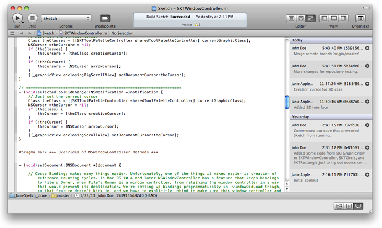Open 'No Selection' symbol dropdown
Screen dimensions: 382x228
coord(124,33)
